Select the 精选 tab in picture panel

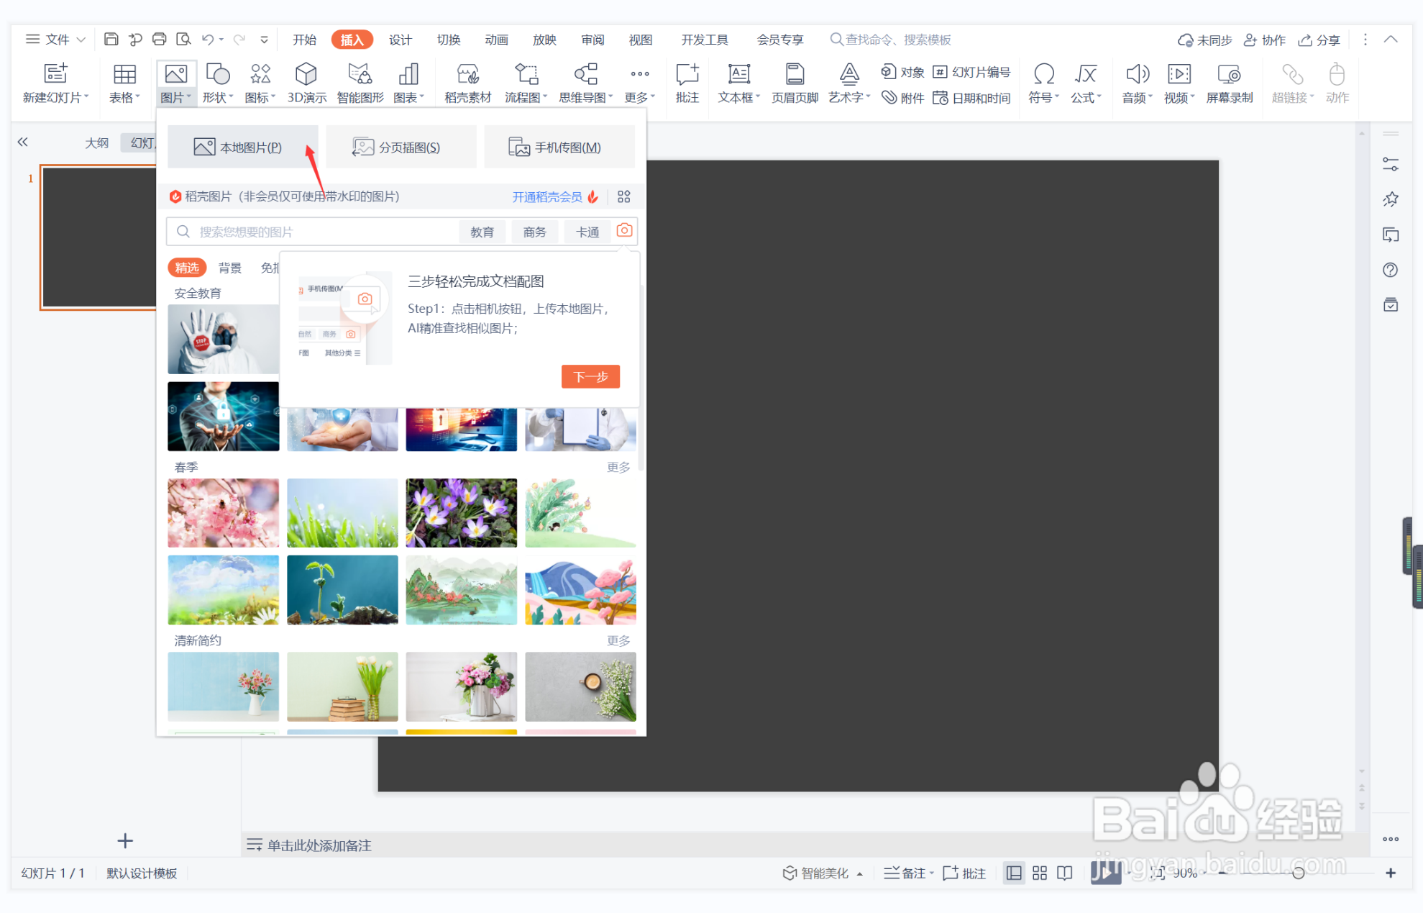point(187,267)
